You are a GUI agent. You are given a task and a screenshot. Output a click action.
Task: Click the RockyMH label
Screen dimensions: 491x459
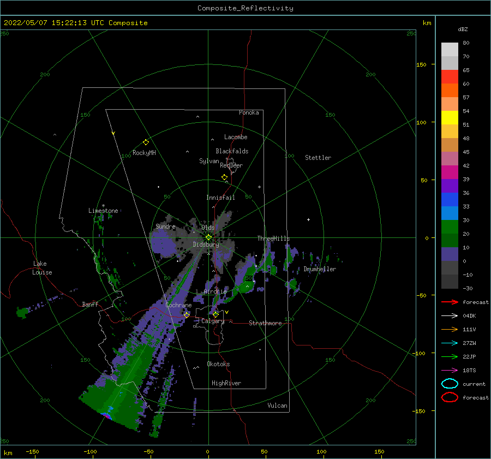(144, 153)
